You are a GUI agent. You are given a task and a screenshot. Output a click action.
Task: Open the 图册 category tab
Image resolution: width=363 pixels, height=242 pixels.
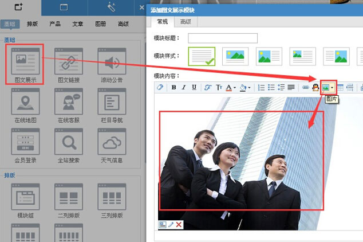coord(100,24)
